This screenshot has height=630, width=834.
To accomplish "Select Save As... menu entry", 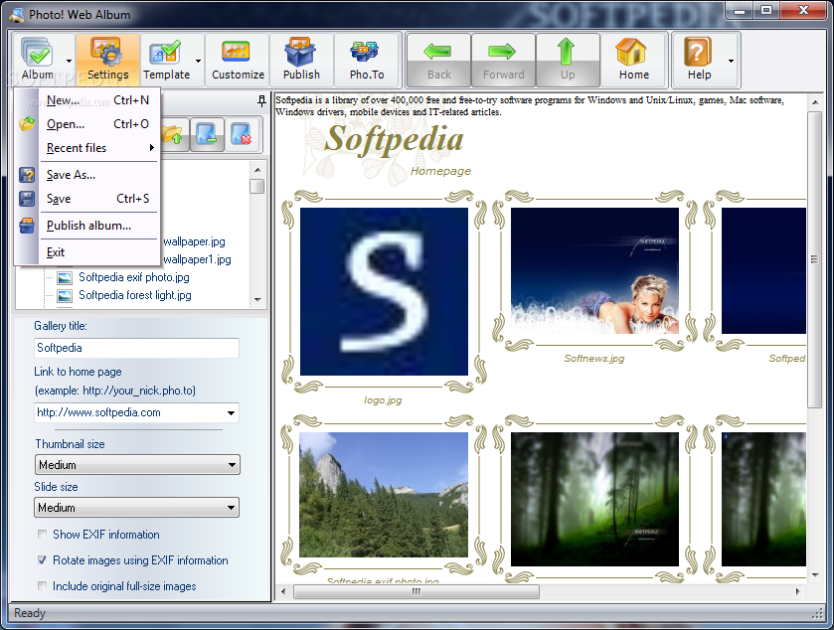I will coord(99,175).
